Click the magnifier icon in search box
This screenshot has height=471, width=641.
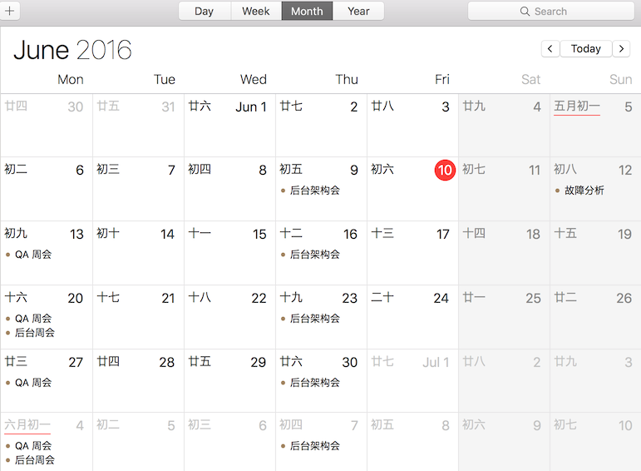pyautogui.click(x=525, y=12)
